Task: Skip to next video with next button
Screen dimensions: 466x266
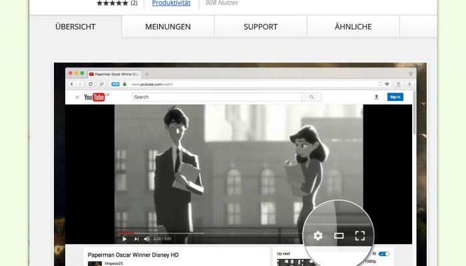Action: pos(136,239)
